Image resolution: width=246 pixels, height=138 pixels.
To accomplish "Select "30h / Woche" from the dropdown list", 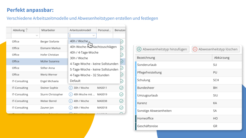I will point(79,58).
